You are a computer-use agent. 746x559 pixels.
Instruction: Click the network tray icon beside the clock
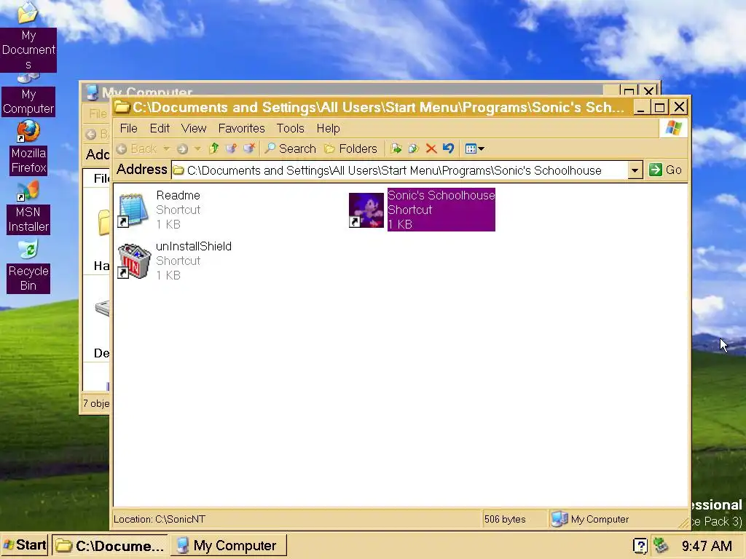[661, 545]
